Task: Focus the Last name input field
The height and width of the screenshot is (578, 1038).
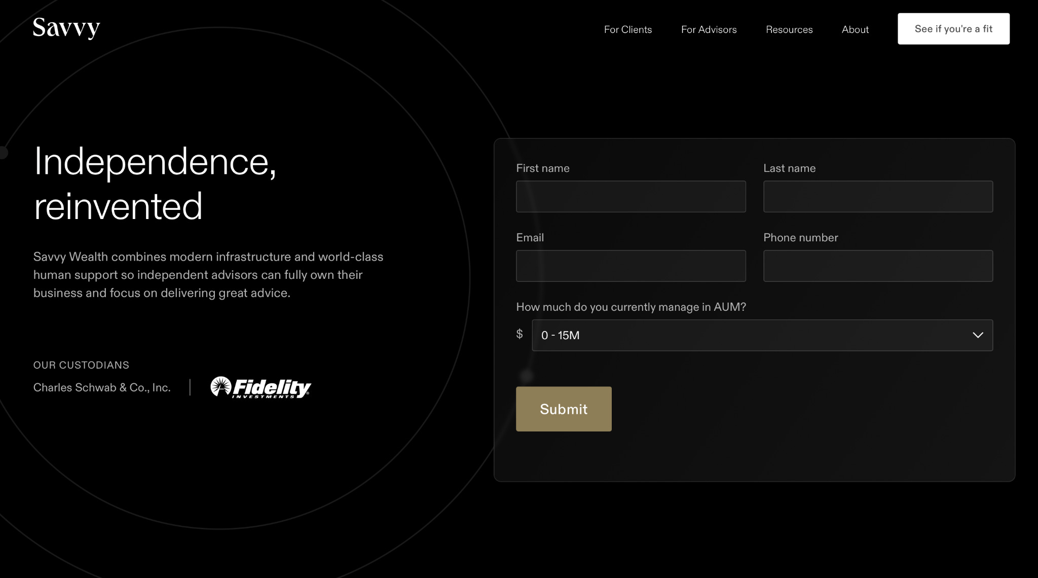Action: pos(878,197)
